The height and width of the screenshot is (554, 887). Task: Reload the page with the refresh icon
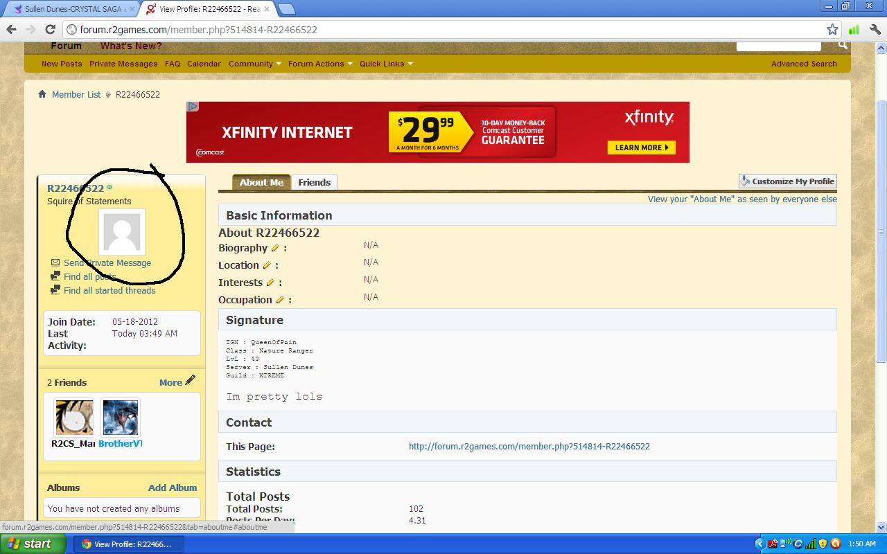coord(50,29)
